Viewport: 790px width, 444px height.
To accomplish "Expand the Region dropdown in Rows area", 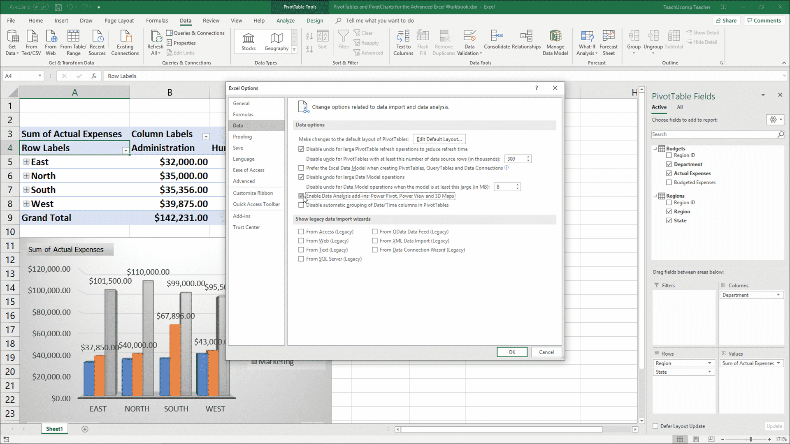I will point(709,362).
